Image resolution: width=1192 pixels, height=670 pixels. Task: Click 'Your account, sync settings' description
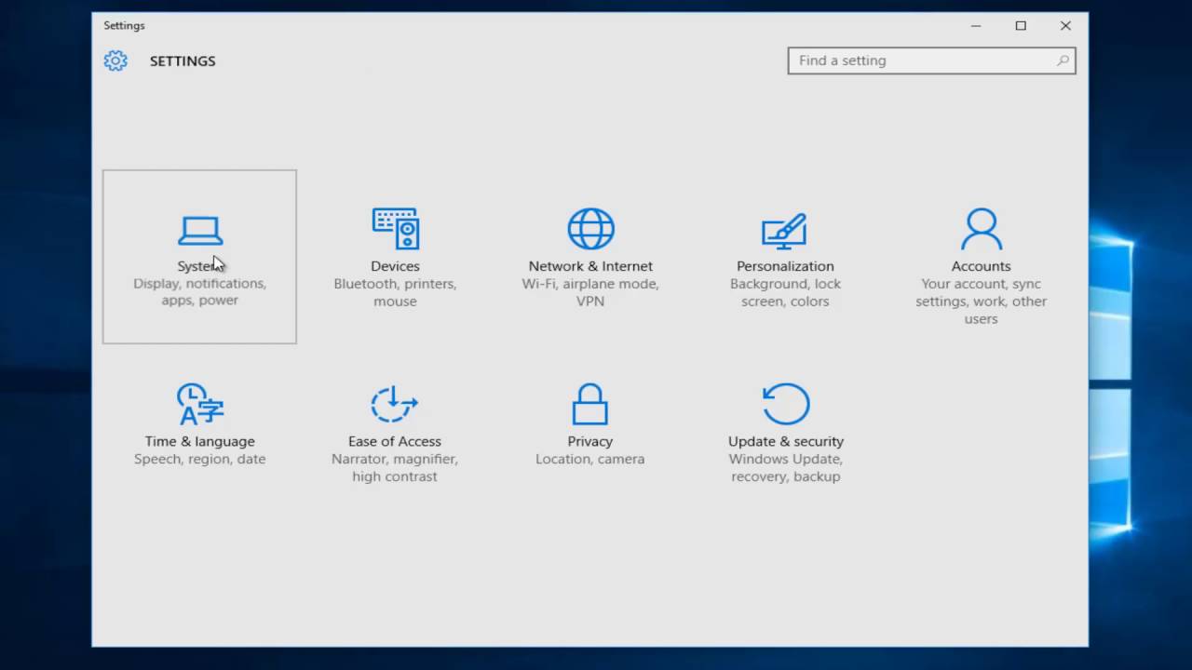[981, 301]
